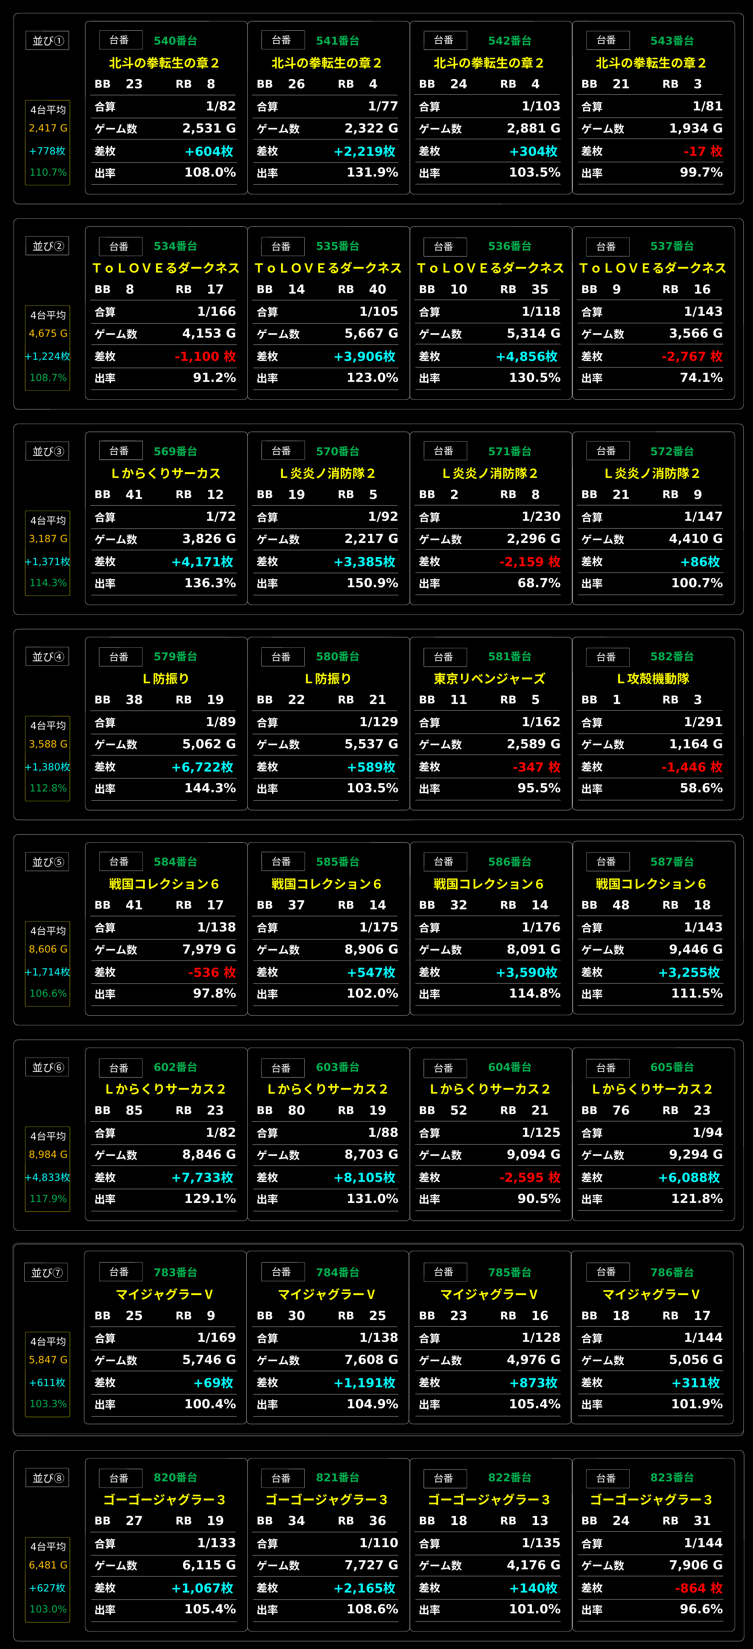Click the 129.1% payout rate

click(210, 1199)
